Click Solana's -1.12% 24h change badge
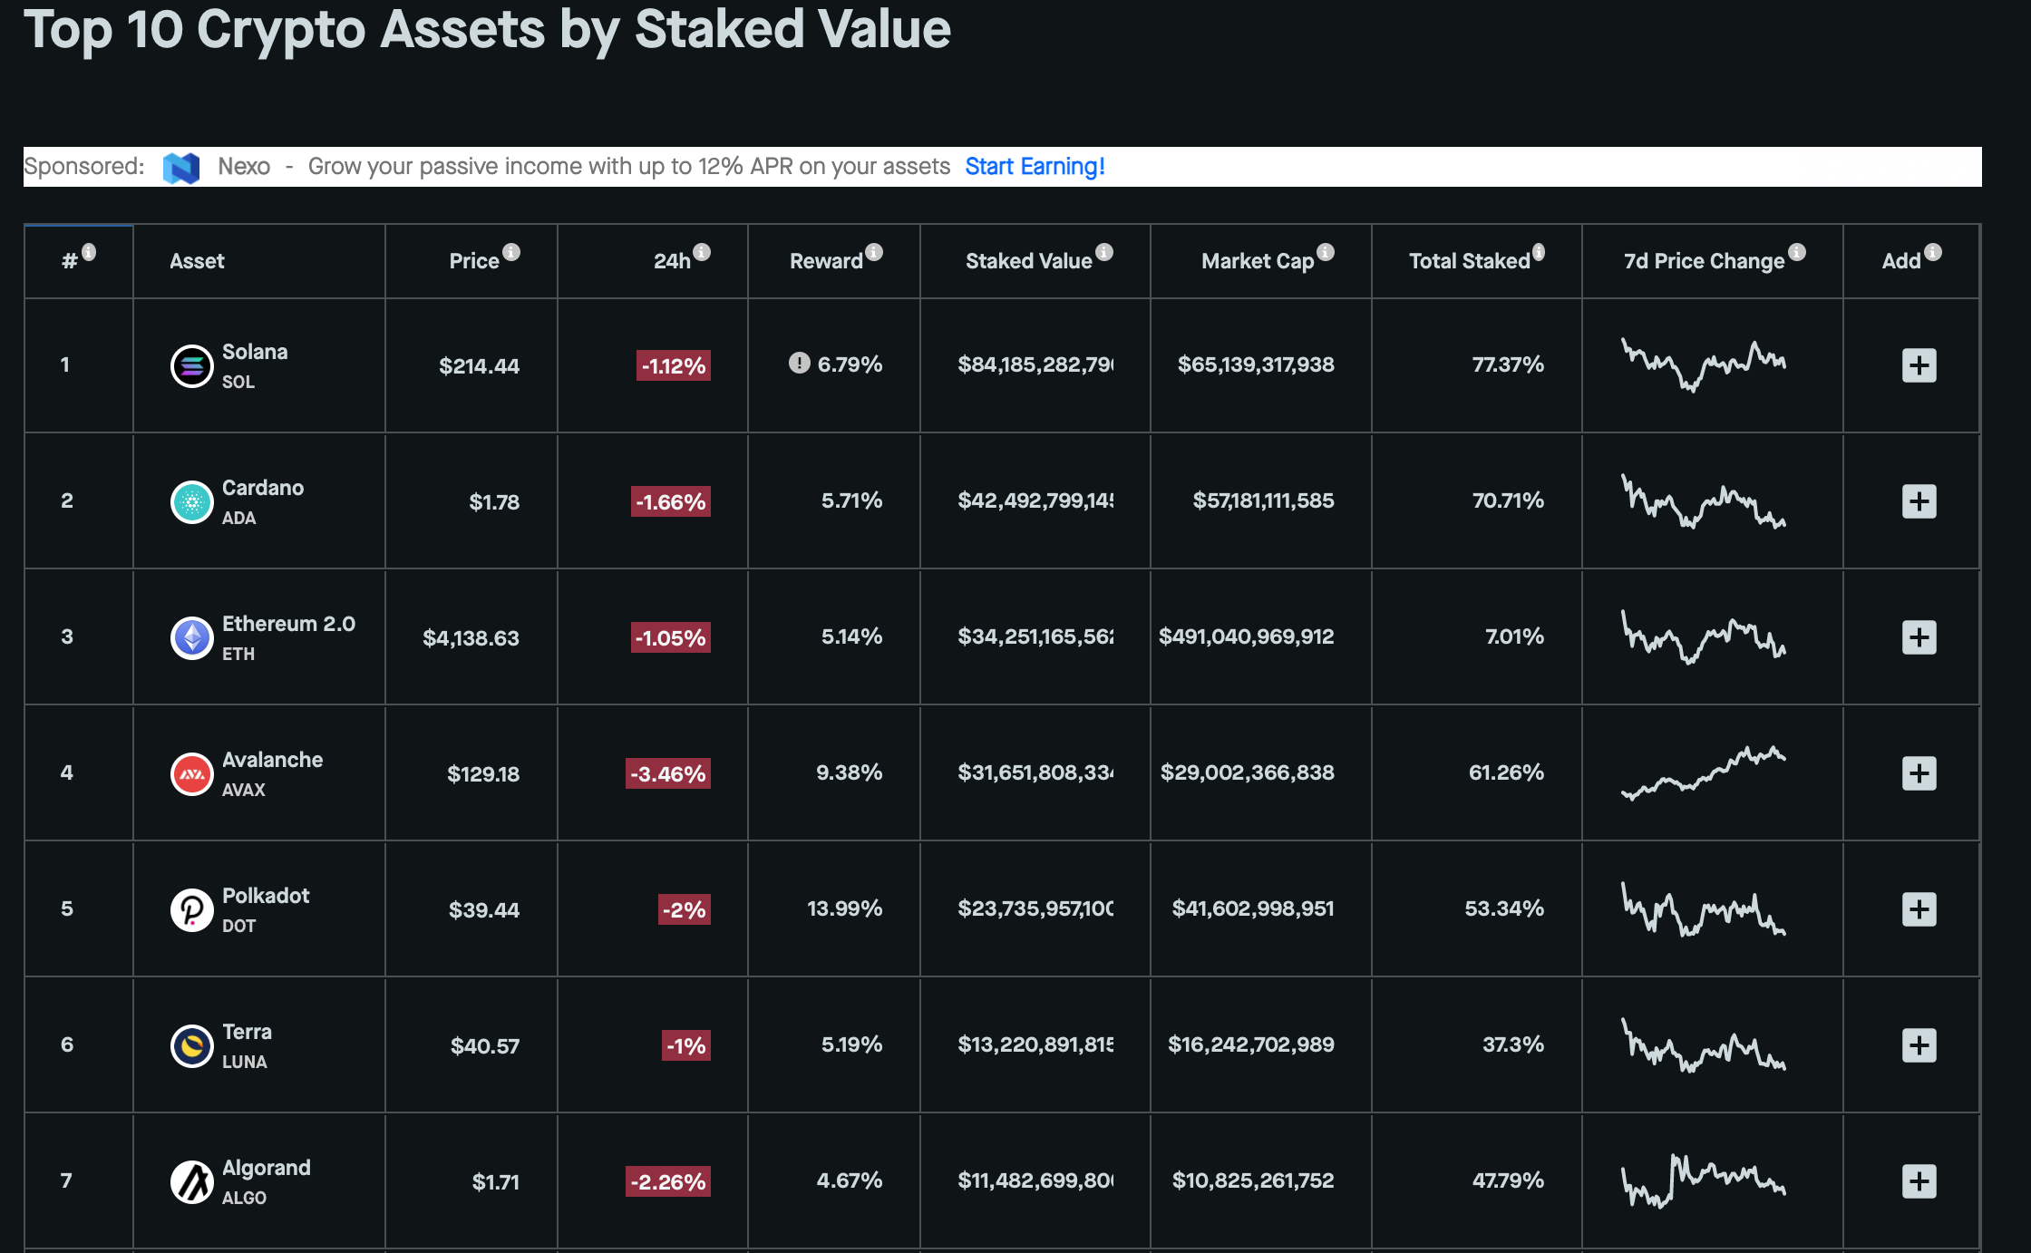 [674, 365]
